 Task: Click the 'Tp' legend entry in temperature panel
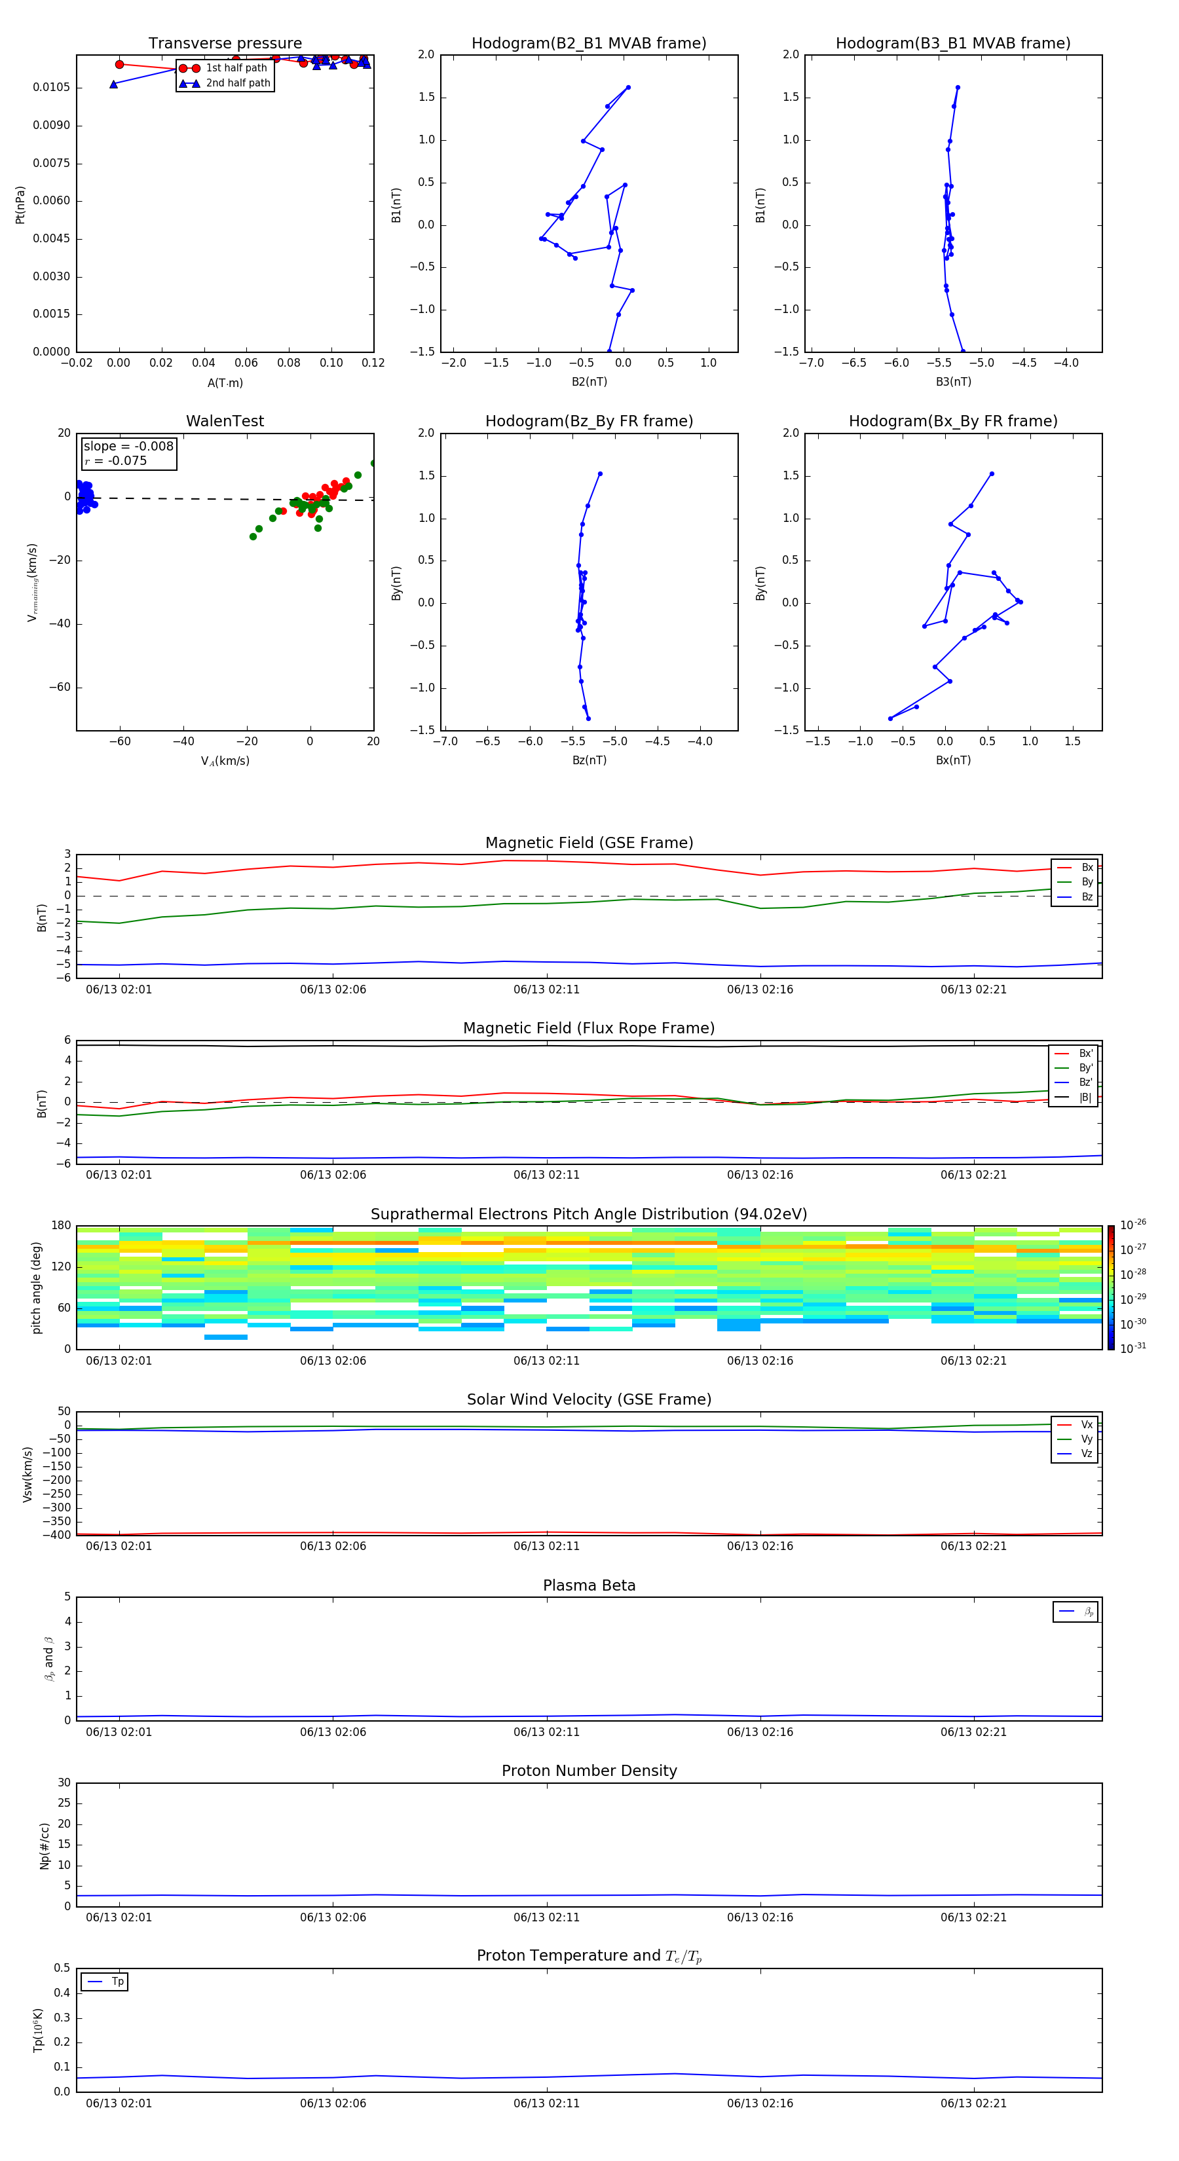[105, 1982]
